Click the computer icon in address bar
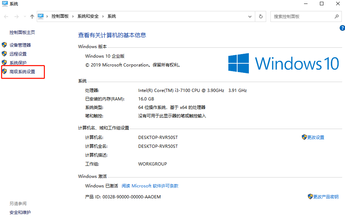This screenshot has width=345, height=221. (x=41, y=16)
